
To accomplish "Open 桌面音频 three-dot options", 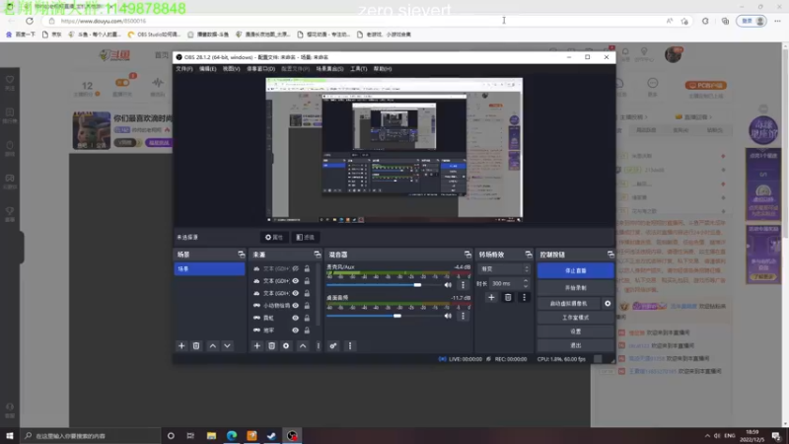I will [463, 316].
